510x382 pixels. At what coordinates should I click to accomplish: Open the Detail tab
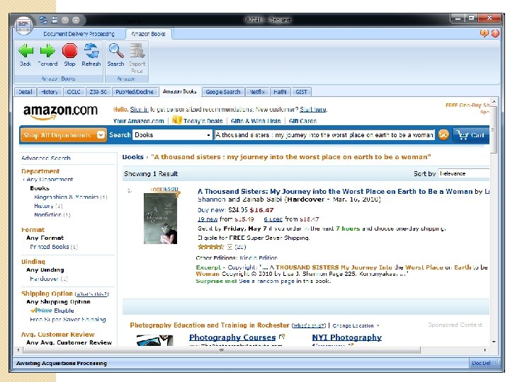[x=25, y=92]
